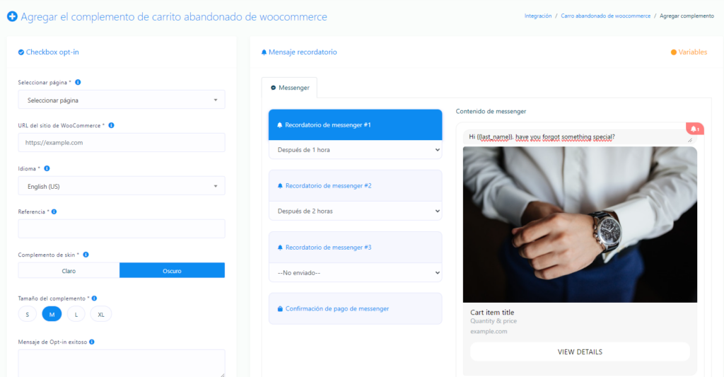The image size is (724, 377).
Task: Select Confirmación de pago de messenger item
Action: [x=356, y=308]
